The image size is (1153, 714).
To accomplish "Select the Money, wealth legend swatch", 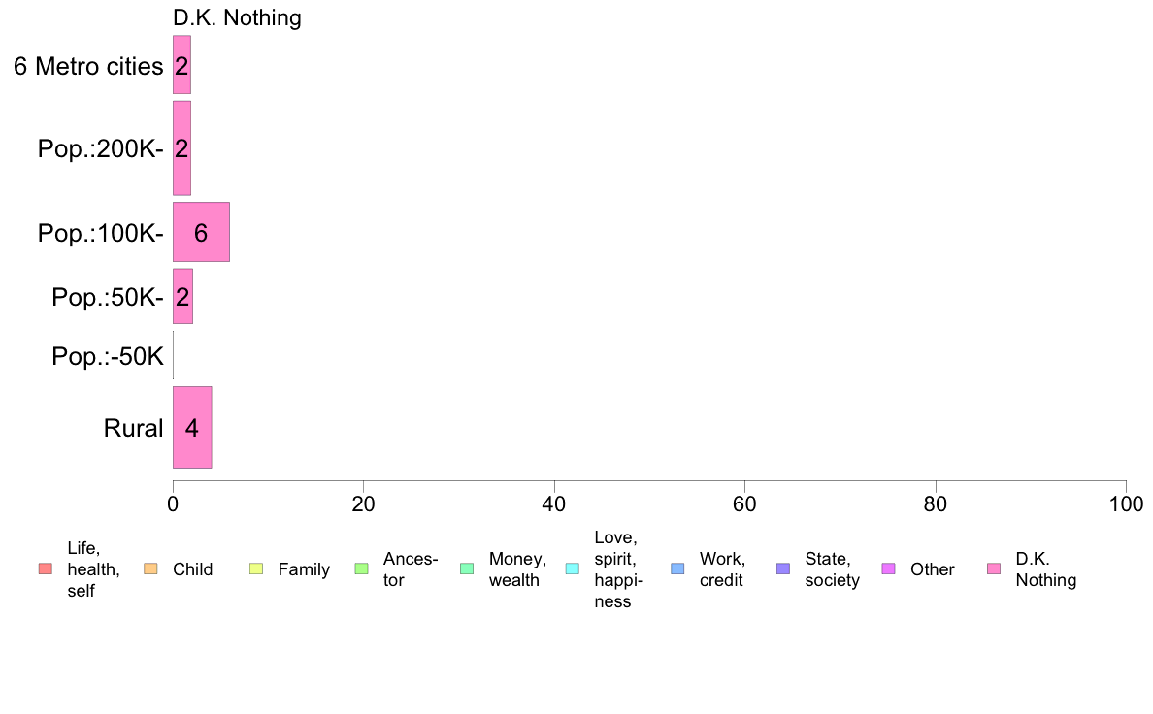I will 467,569.
